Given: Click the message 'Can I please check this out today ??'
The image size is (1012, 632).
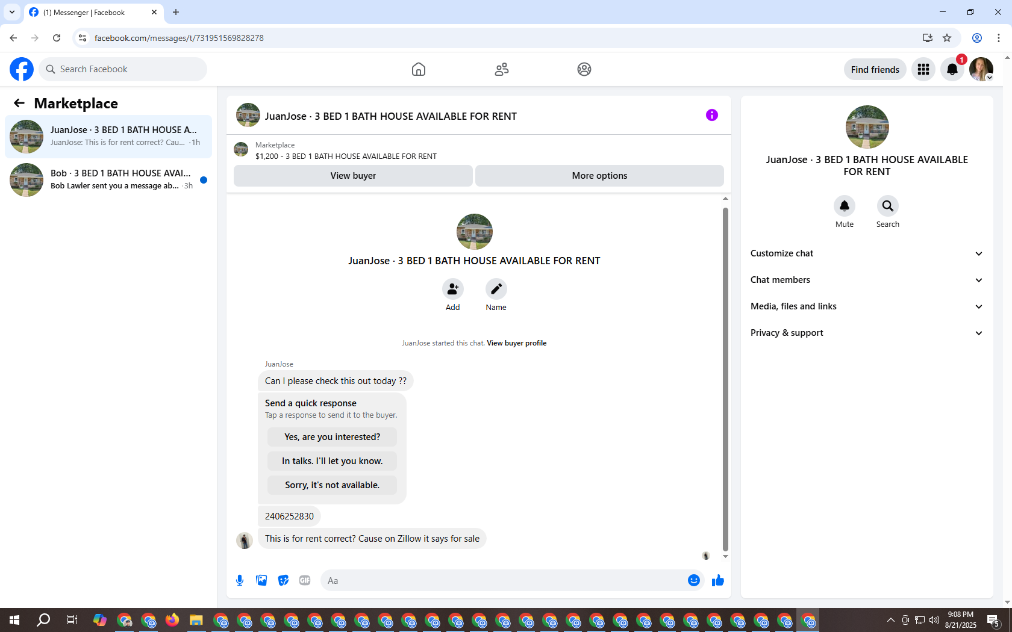Looking at the screenshot, I should point(336,381).
